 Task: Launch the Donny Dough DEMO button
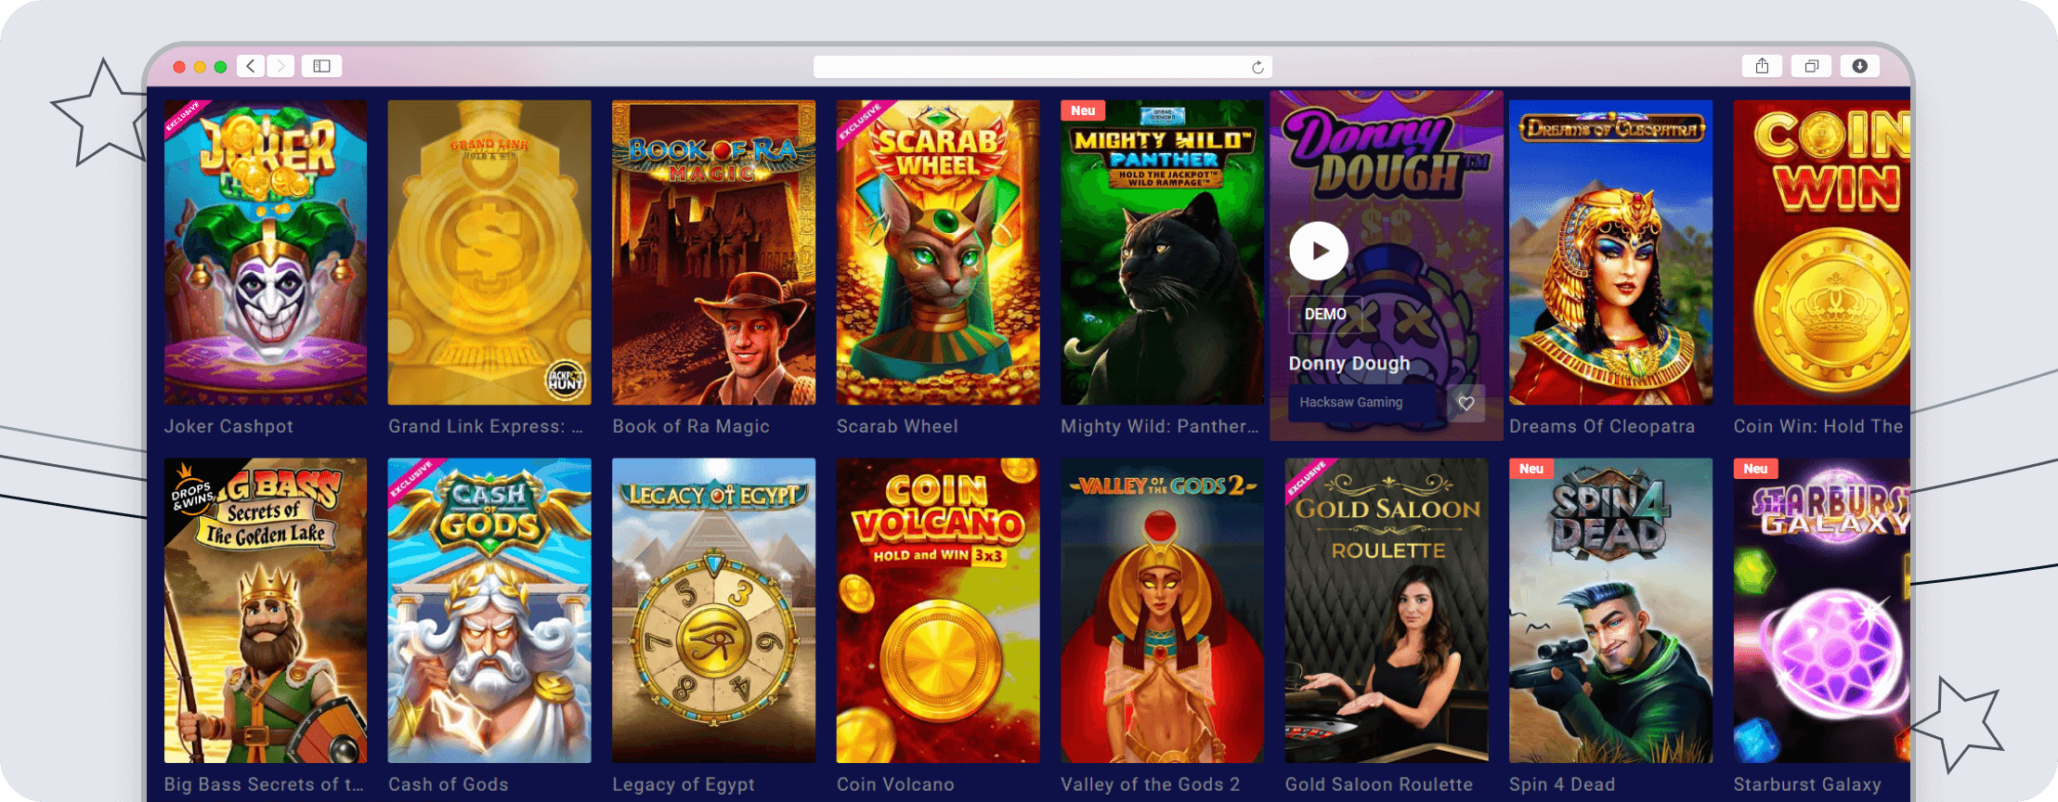[x=1325, y=315]
